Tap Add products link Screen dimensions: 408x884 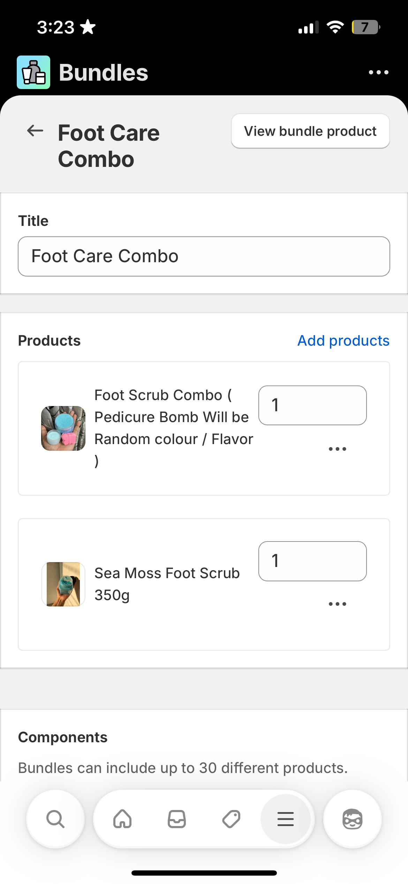click(343, 340)
